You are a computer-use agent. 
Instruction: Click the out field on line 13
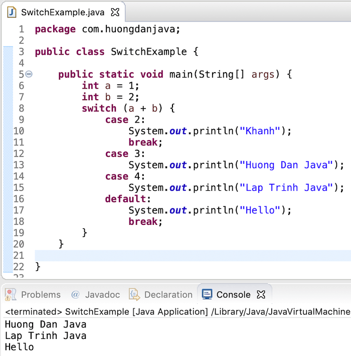click(178, 165)
